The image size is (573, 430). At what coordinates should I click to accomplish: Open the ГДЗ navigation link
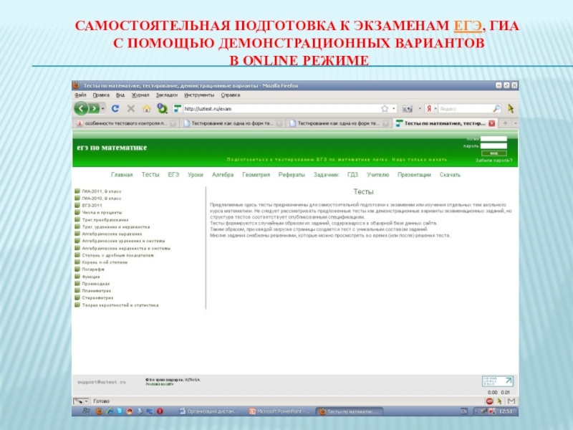(352, 175)
